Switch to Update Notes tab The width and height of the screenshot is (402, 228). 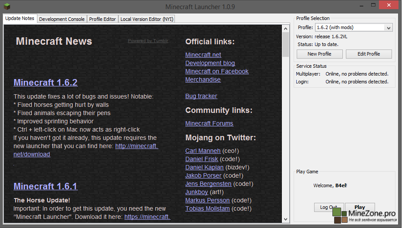(x=20, y=19)
